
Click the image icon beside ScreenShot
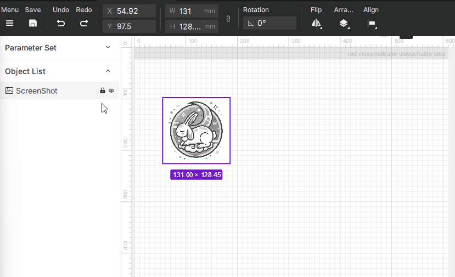9,91
